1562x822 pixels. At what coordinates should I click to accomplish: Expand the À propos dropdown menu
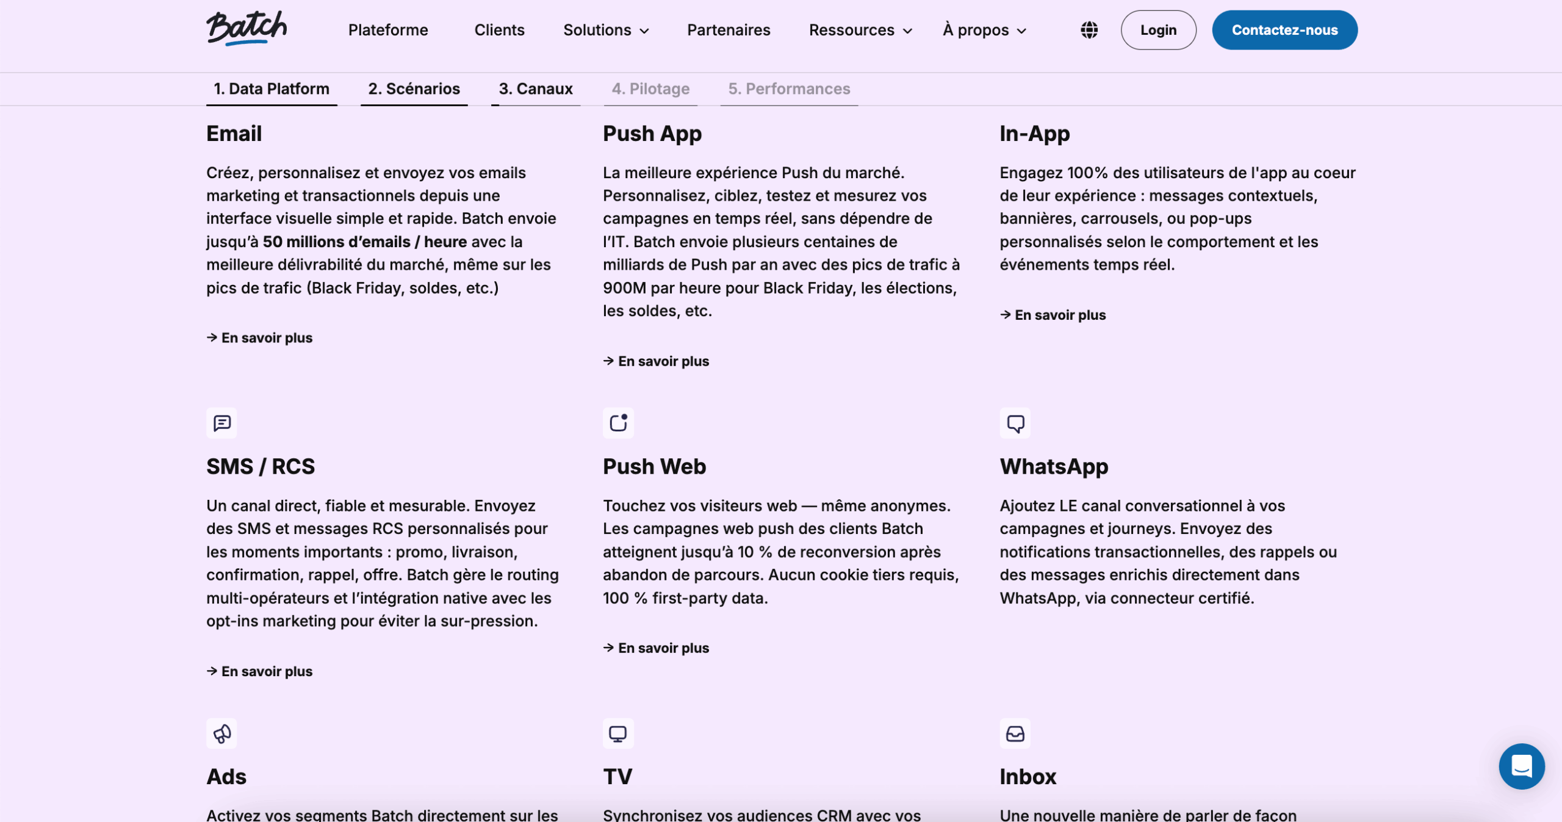984,30
